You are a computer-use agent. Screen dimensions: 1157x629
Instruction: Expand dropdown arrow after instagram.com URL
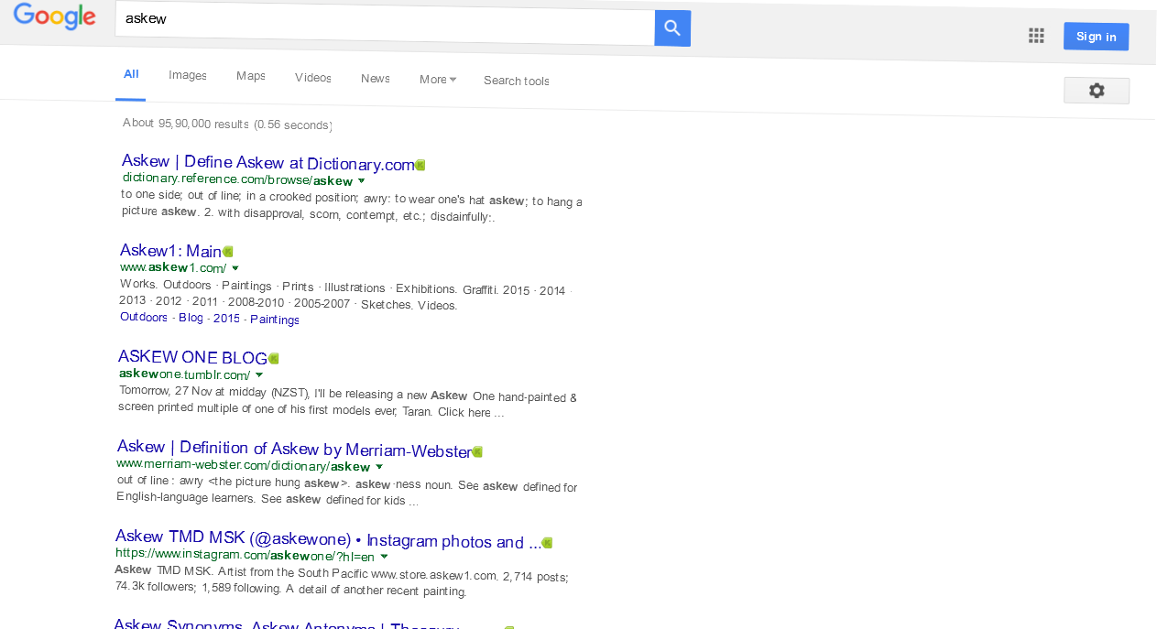click(x=384, y=557)
